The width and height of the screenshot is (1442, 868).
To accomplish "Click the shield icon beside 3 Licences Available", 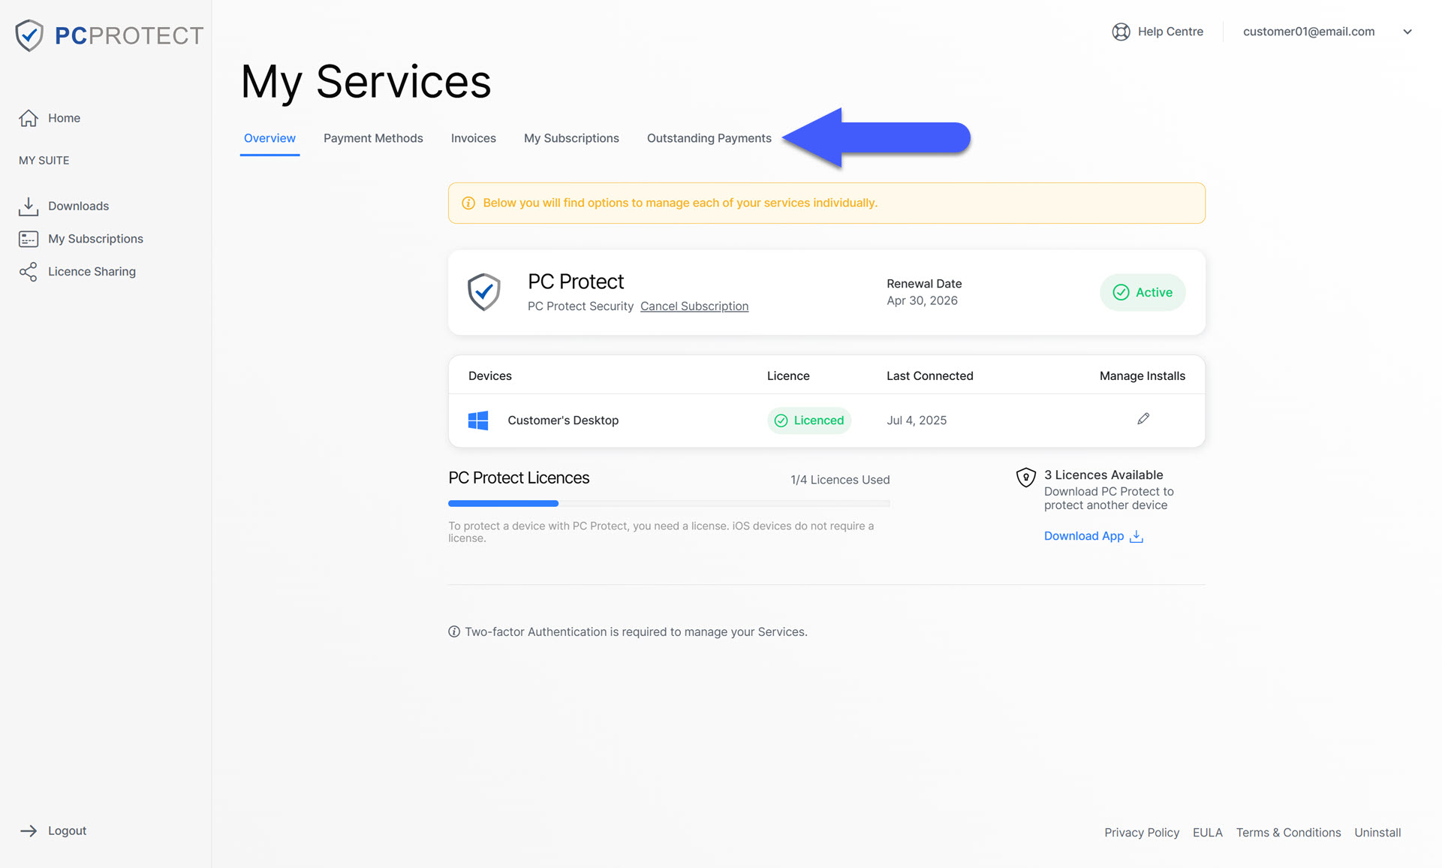I will coord(1026,478).
